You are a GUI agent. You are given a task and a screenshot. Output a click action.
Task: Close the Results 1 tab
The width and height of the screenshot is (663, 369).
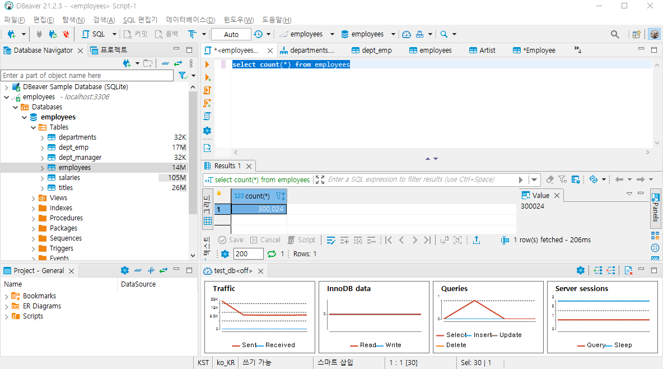pos(249,166)
